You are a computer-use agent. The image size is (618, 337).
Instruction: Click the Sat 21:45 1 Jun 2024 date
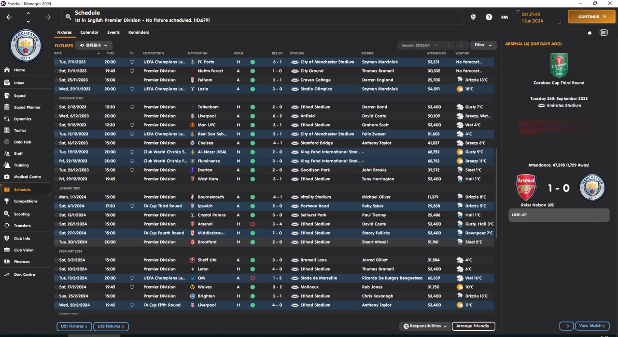532,17
